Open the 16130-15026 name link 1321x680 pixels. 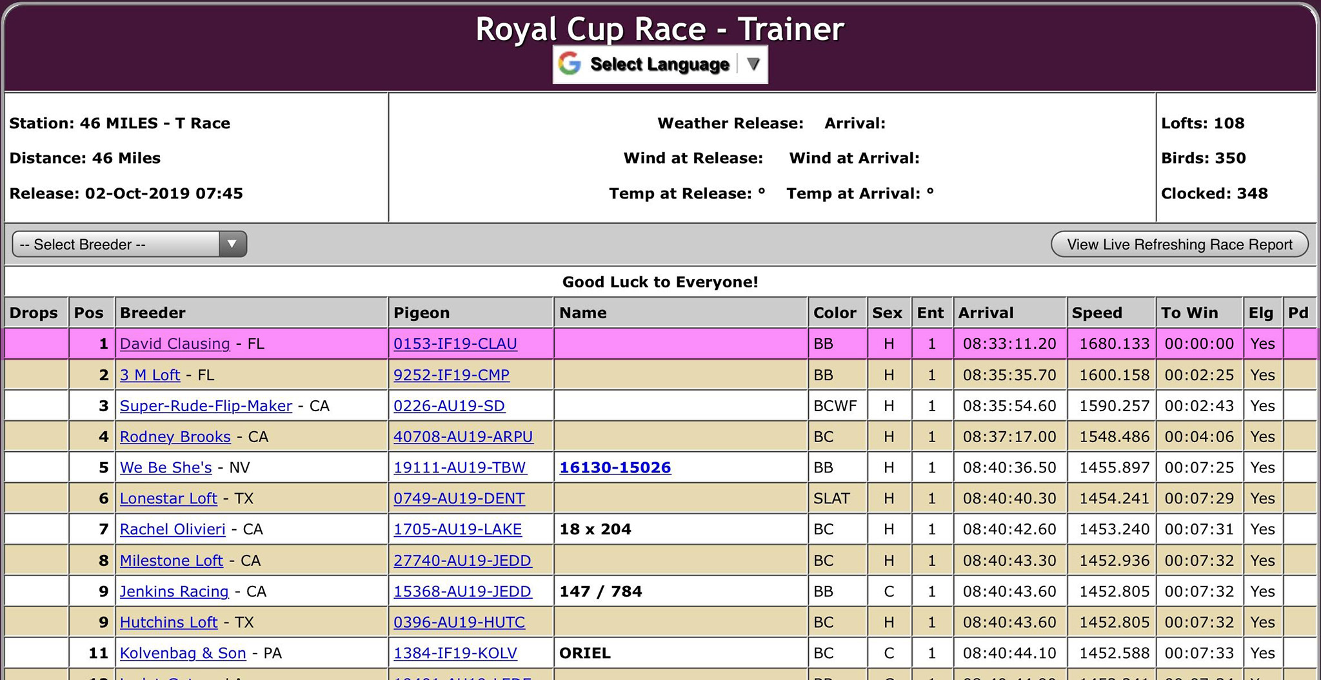point(615,467)
